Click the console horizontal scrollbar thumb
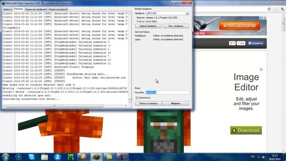 (55, 106)
